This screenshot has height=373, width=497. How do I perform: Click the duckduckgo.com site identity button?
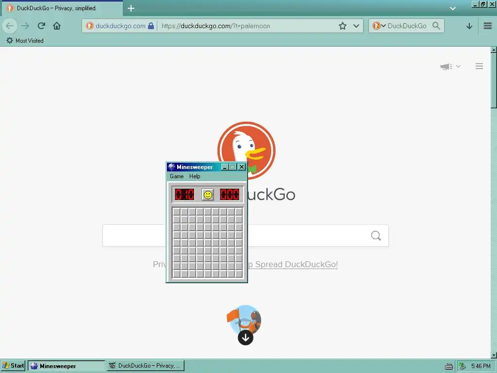pos(120,26)
